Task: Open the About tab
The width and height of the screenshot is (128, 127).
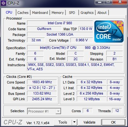Action: 102,13
